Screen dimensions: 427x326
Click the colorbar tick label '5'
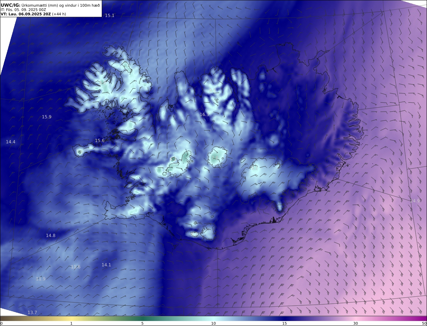(x=142, y=323)
